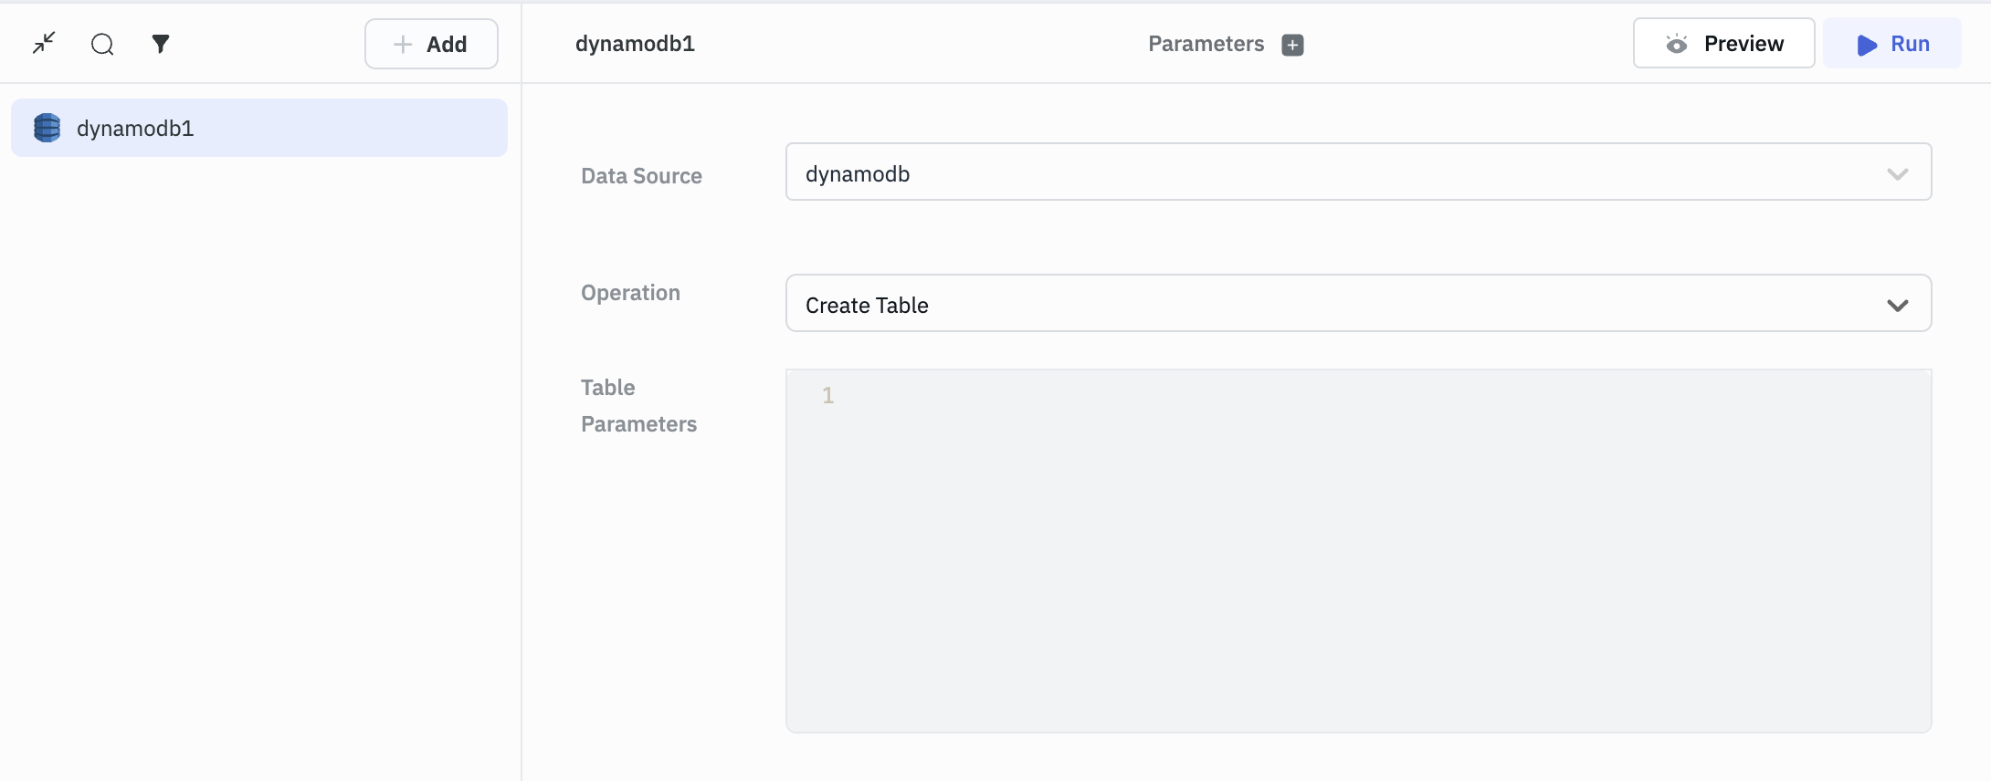This screenshot has width=1991, height=781.
Task: Click the chevron arrow in the Operation field
Action: tap(1897, 305)
